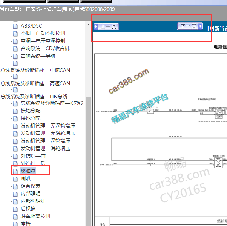Screen dimensions: 227x226
Task: Click right arrow icon on 下一页 button
Action: coord(200,26)
